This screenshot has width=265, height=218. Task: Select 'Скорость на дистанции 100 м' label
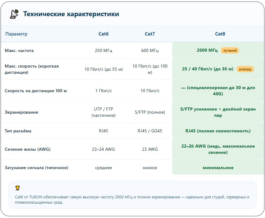(x=36, y=91)
